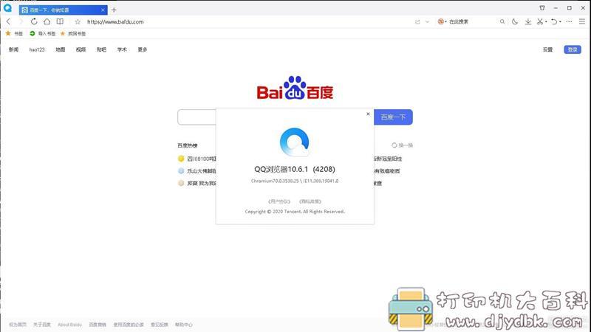Click the magnifier search icon in toolbar
The height and width of the screenshot is (332, 591).
coord(502,22)
